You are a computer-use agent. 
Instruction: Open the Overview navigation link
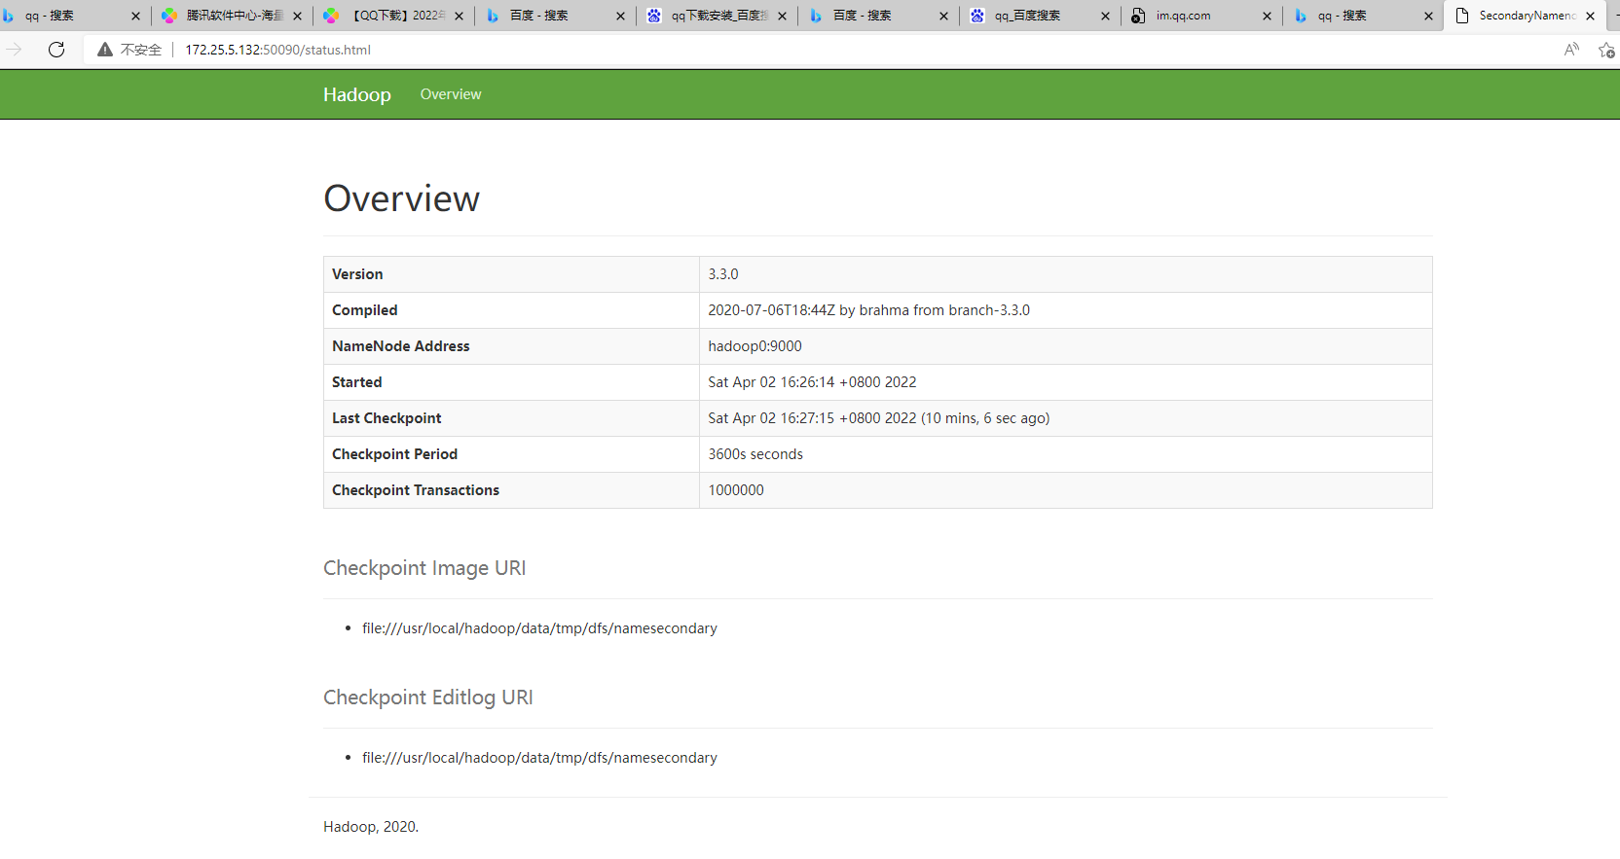(x=451, y=94)
